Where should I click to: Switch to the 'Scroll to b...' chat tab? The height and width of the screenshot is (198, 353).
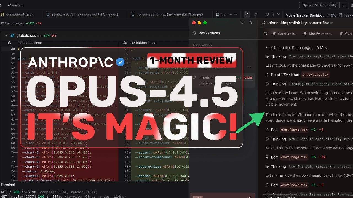point(284,34)
